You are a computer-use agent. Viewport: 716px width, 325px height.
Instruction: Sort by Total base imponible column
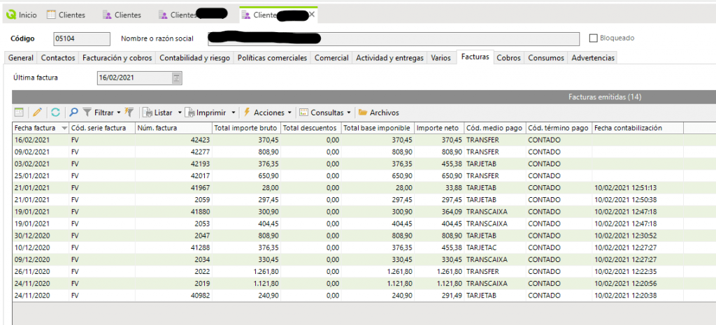[x=378, y=129]
